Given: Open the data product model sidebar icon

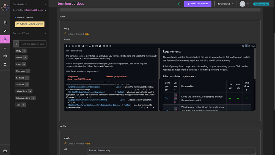Looking at the screenshot, I should [5, 31].
